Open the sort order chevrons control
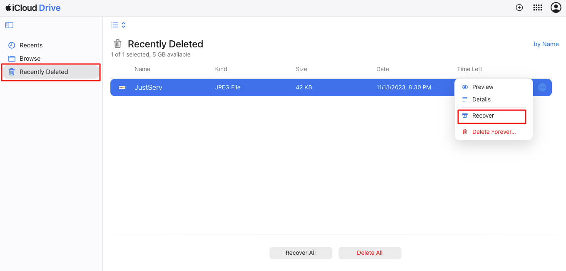The width and height of the screenshot is (566, 271). (x=123, y=25)
